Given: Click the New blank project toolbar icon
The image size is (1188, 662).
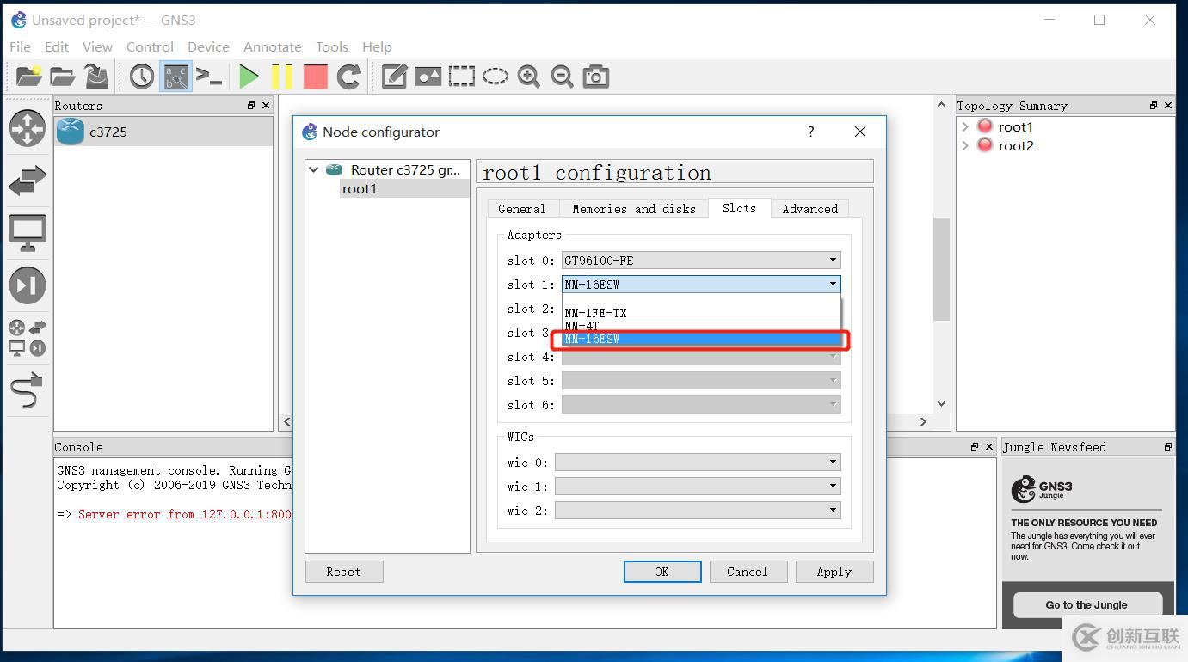Looking at the screenshot, I should 28,77.
